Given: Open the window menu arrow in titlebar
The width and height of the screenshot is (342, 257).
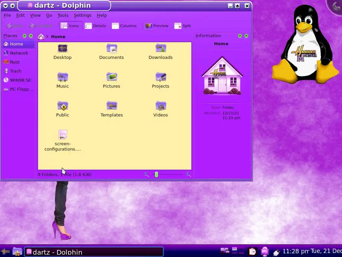Looking at the screenshot, I should (x=6, y=6).
